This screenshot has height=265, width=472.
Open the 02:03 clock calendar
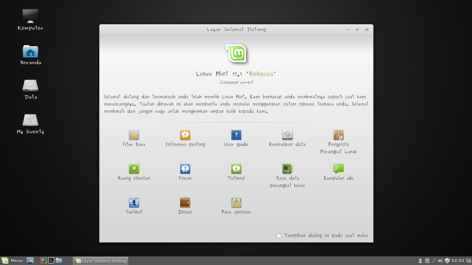point(458,261)
